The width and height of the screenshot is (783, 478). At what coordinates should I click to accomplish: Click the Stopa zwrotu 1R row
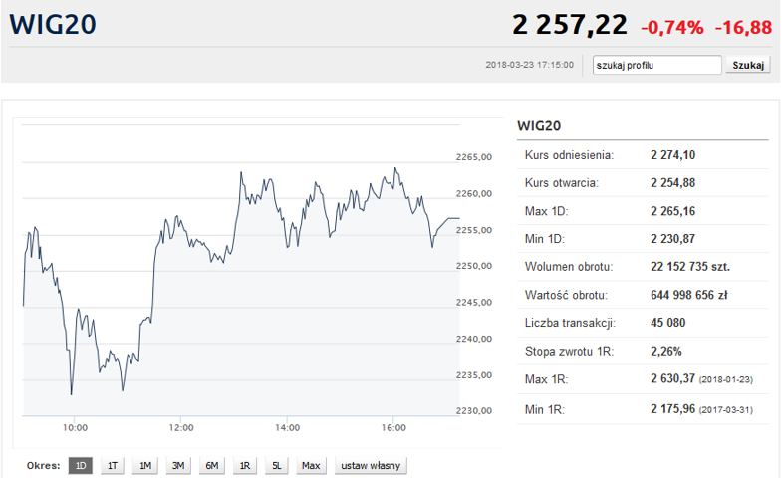(643, 352)
